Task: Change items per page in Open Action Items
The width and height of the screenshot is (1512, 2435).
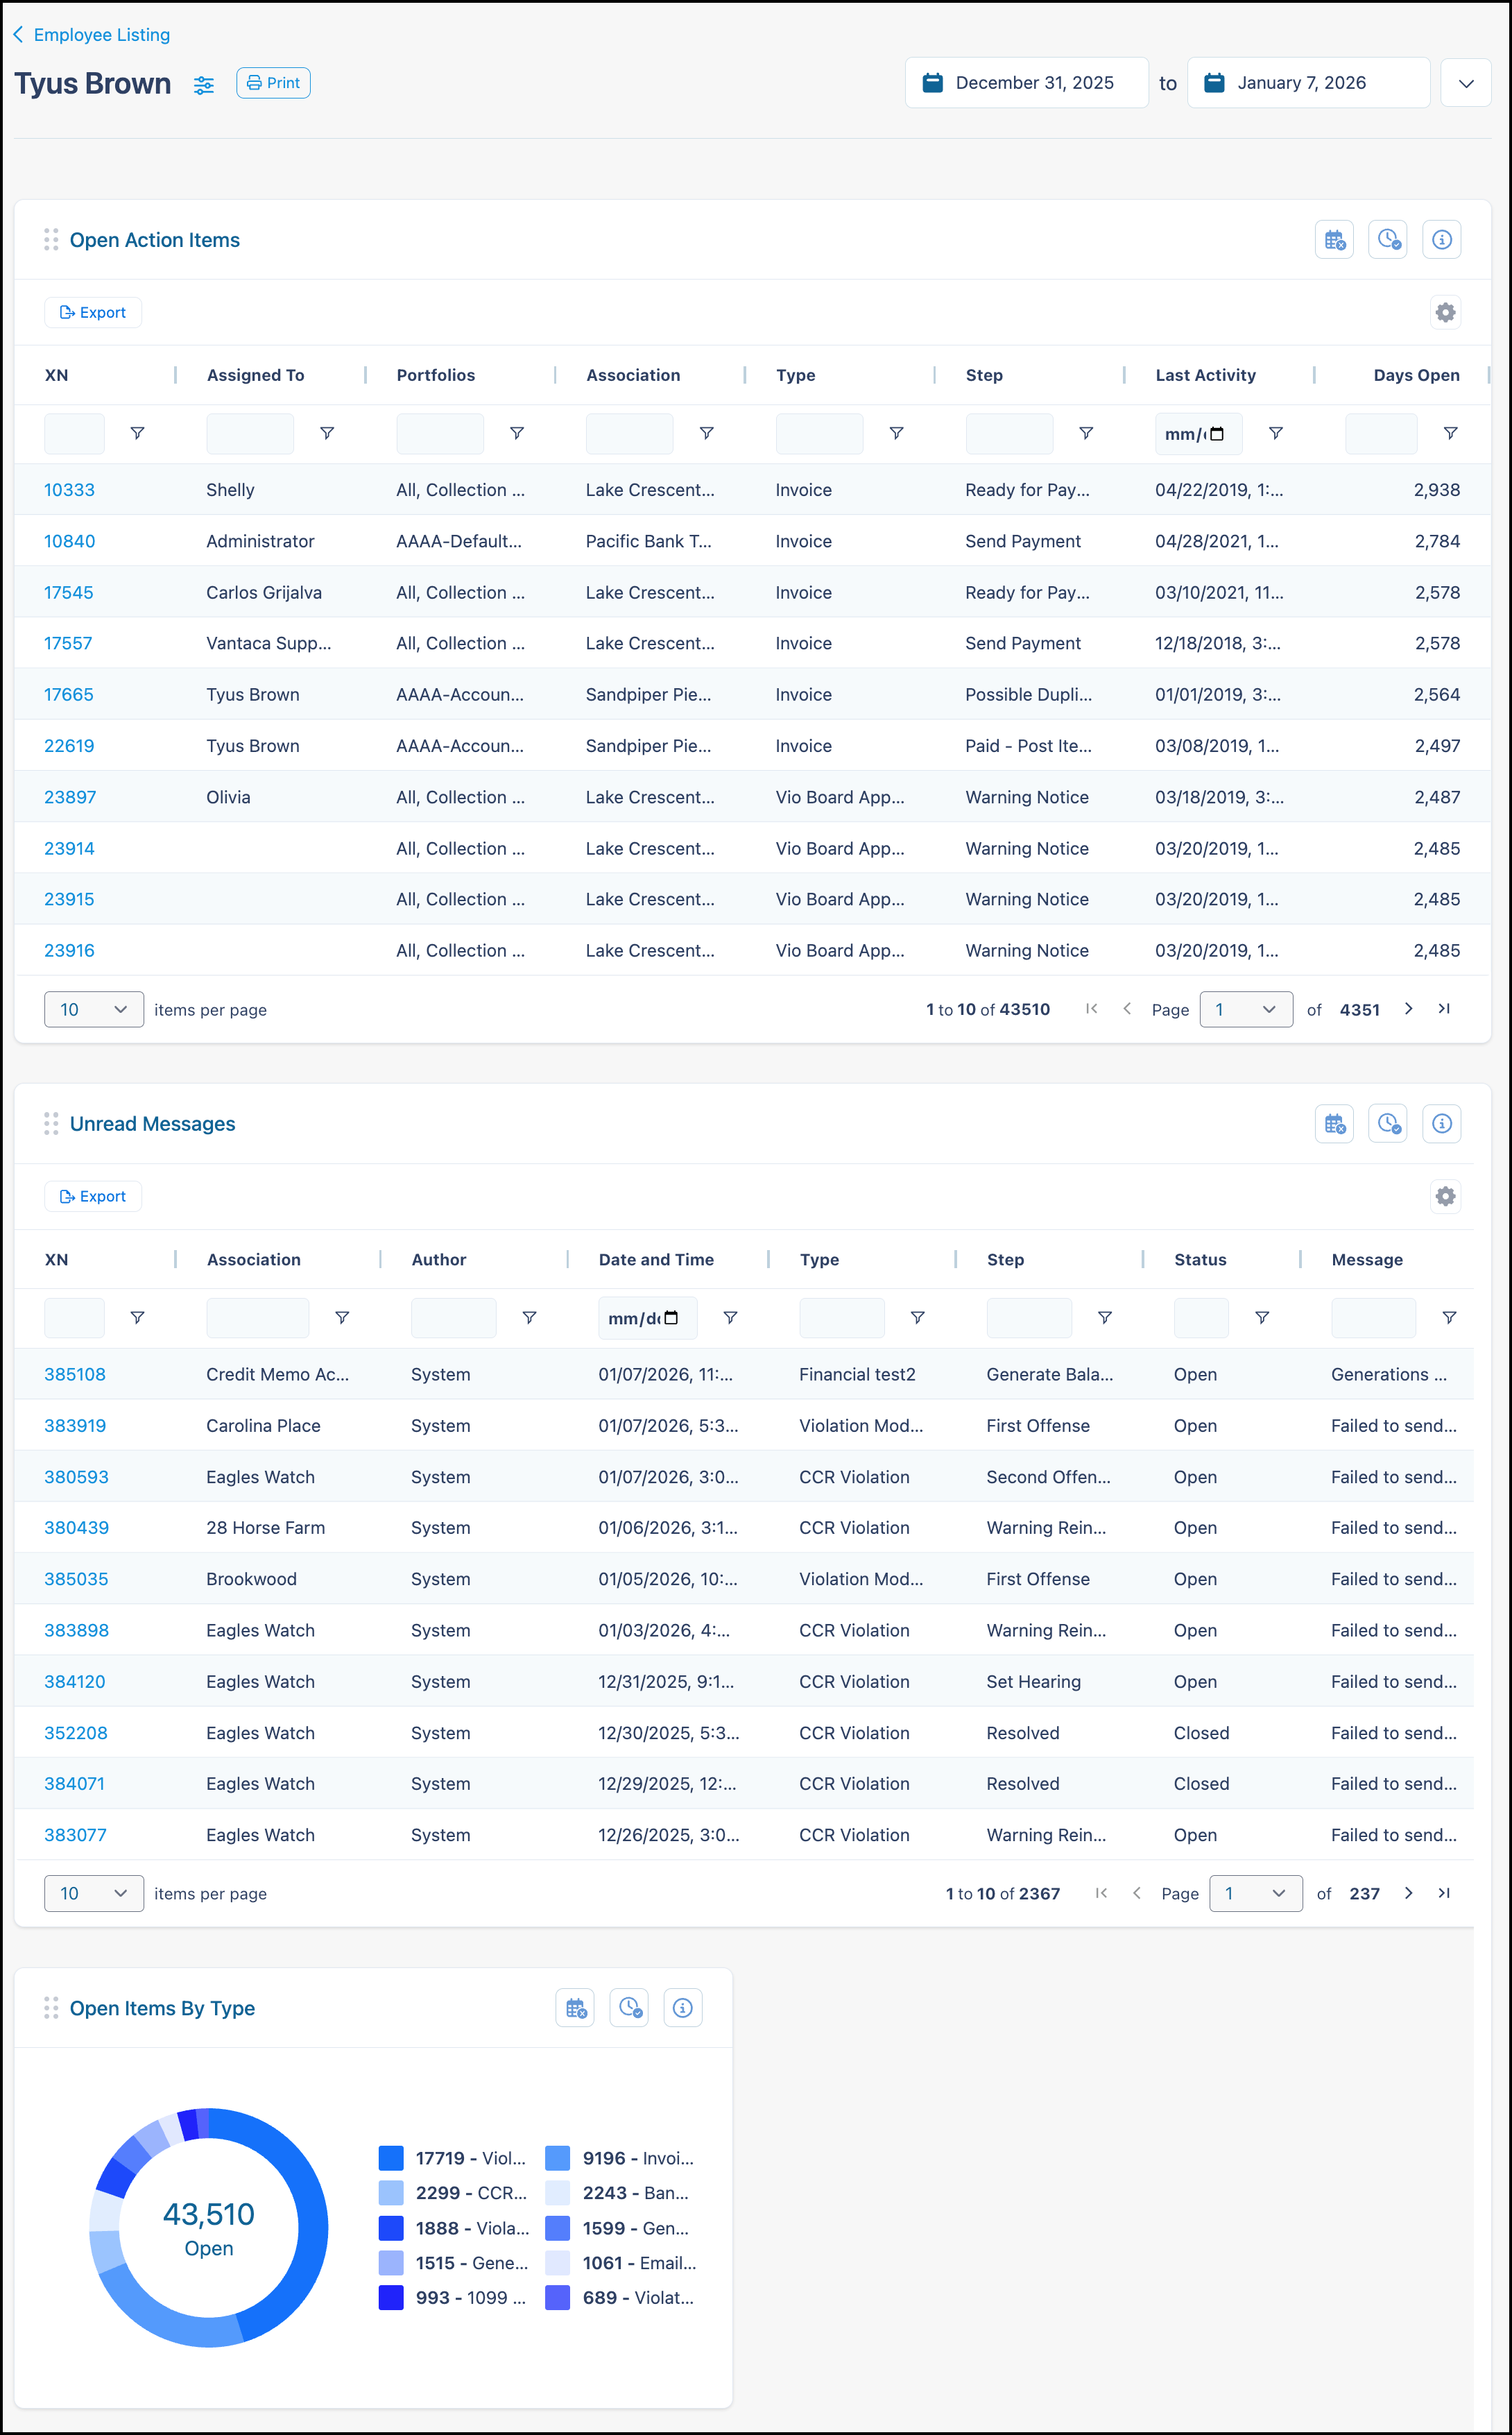Action: tap(94, 1009)
